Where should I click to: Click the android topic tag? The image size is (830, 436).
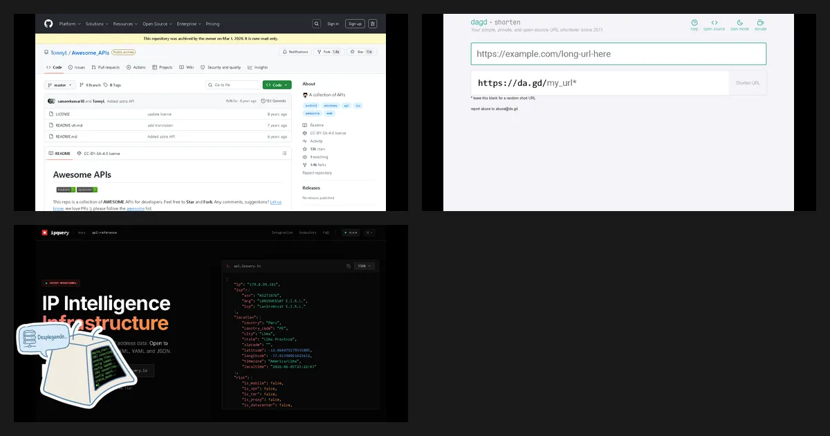coord(311,106)
